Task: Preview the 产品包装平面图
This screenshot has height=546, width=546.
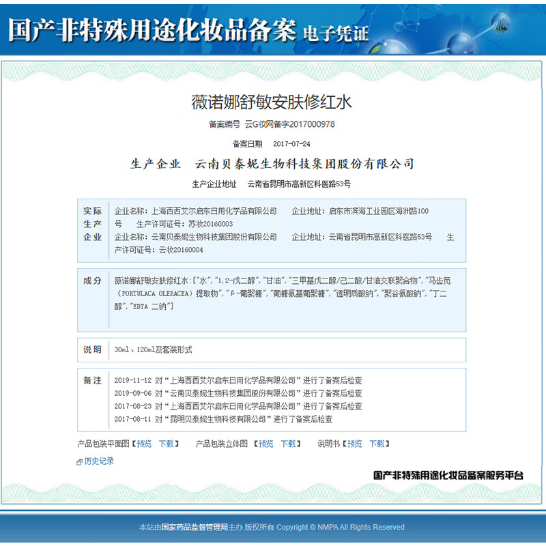Action: pyautogui.click(x=144, y=444)
